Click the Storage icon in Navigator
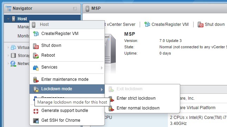This screenshot has width=227, height=127. (13, 55)
